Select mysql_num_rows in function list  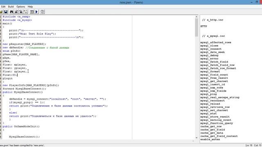pos(212,88)
